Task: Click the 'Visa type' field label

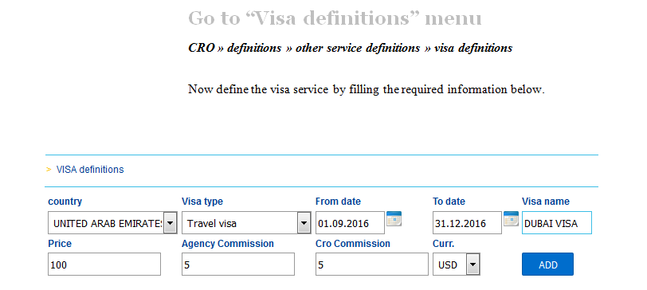Action: 202,202
